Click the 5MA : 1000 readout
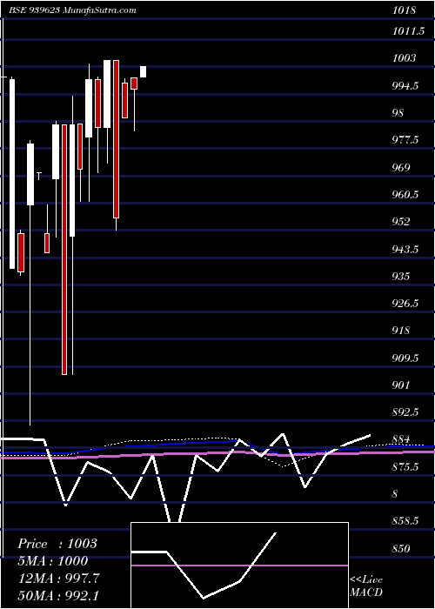435x609 pixels. click(53, 561)
